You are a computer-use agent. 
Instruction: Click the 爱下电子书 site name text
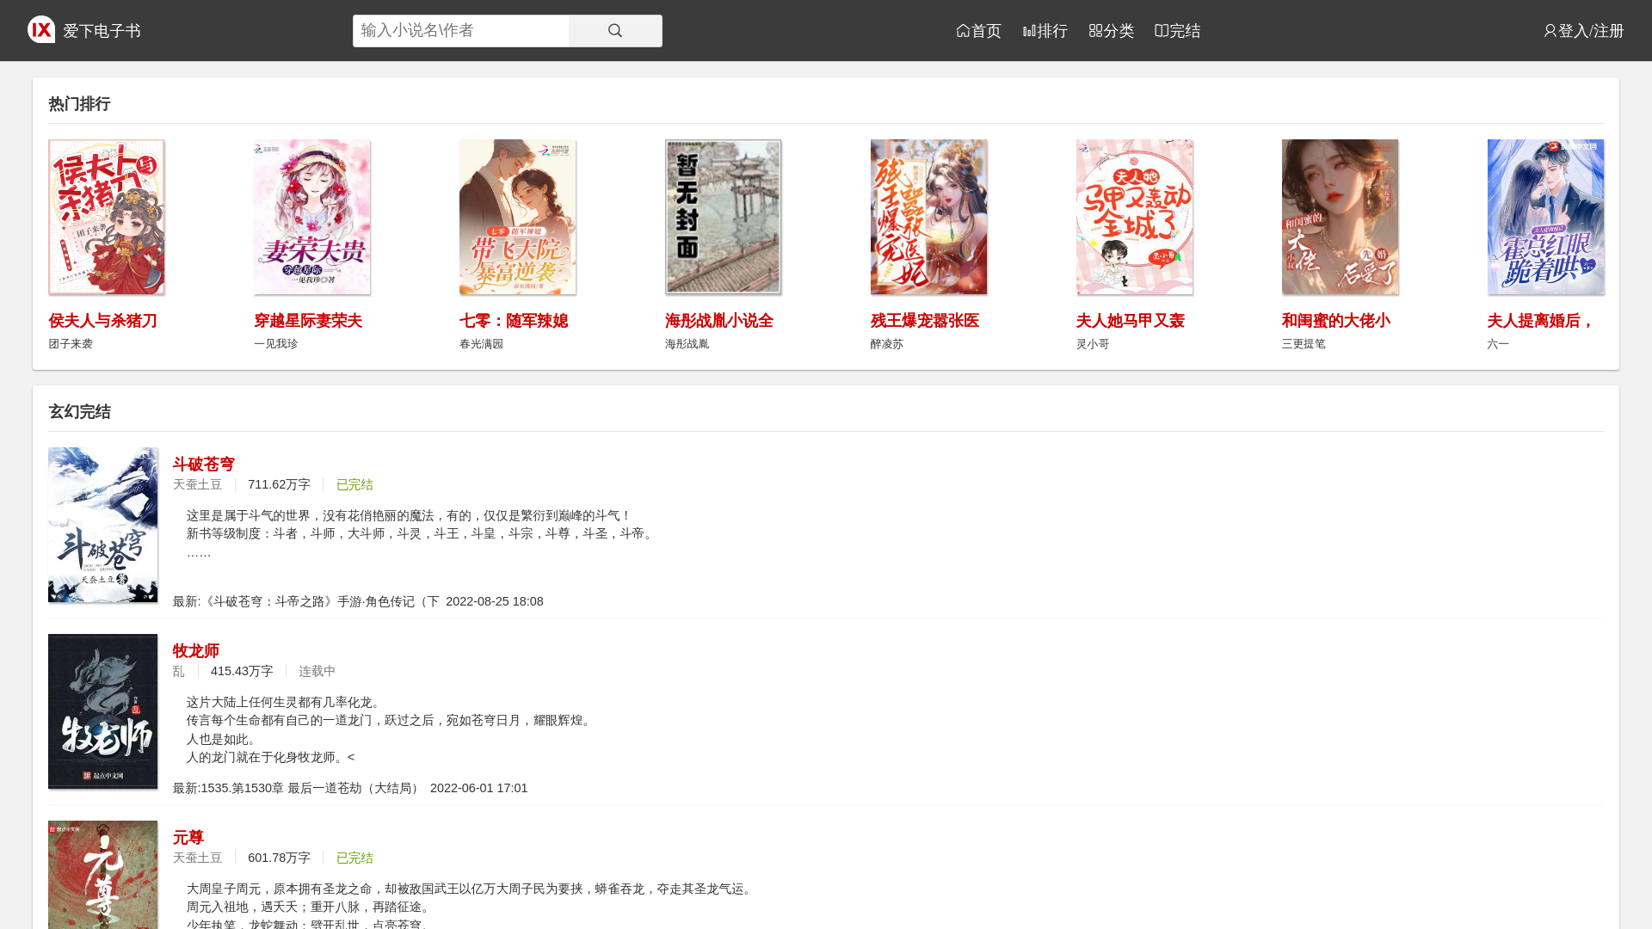point(102,31)
